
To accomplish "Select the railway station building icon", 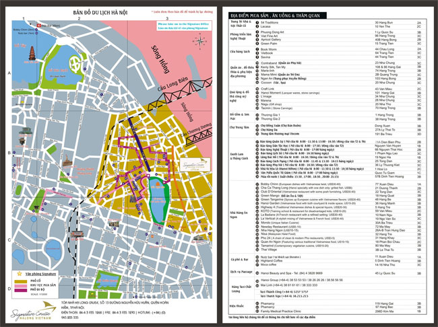I will (x=77, y=234).
